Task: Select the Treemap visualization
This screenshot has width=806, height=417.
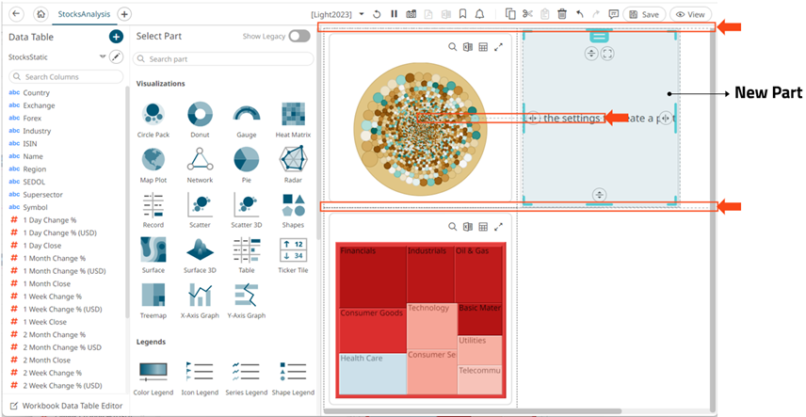Action: [x=153, y=301]
